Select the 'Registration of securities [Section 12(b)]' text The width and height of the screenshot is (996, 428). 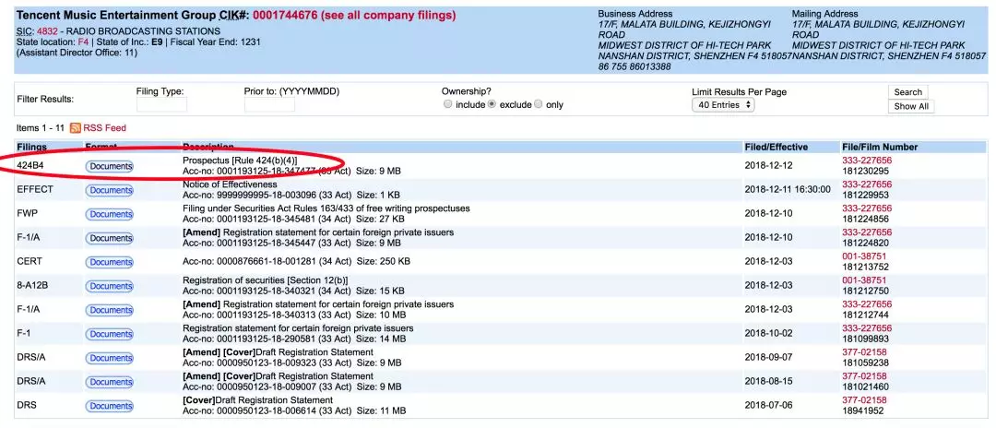point(266,280)
